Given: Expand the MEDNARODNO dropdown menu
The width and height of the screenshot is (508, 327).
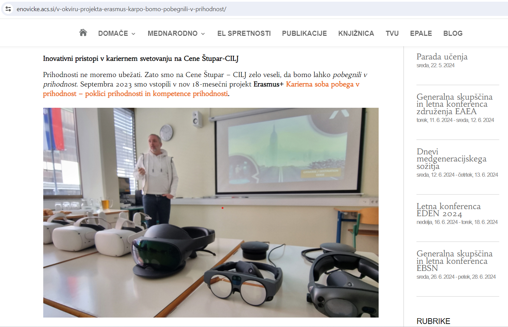Looking at the screenshot, I should [x=173, y=33].
